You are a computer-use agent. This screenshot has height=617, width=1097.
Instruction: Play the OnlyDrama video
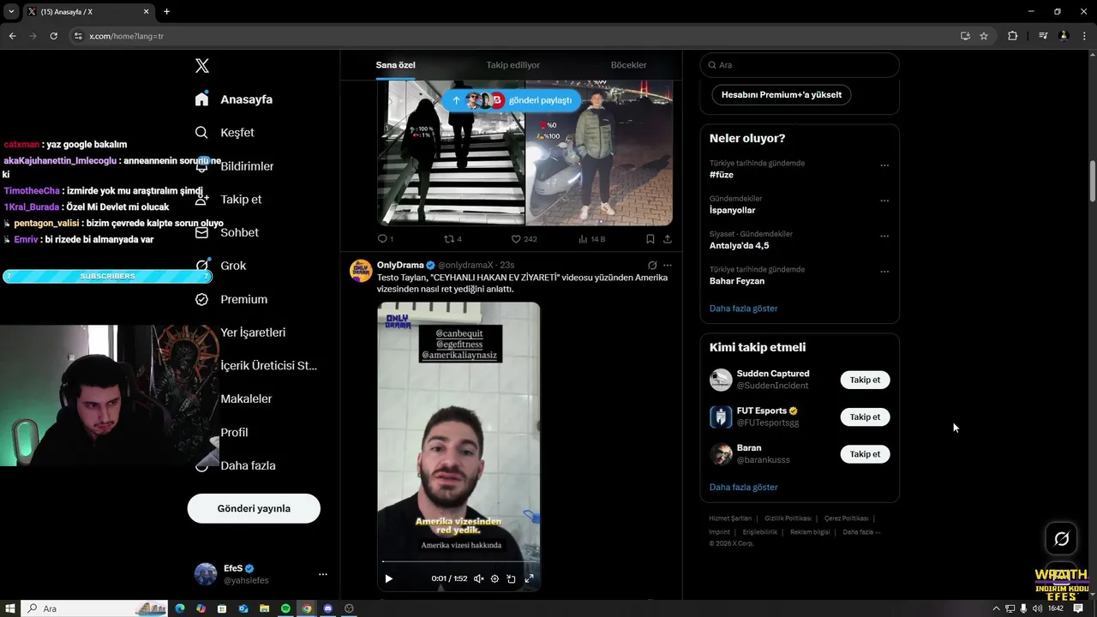[388, 578]
